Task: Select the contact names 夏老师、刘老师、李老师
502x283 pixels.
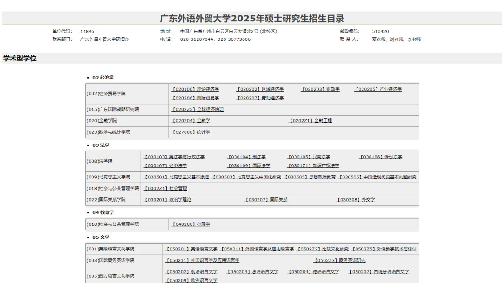Action: point(396,39)
